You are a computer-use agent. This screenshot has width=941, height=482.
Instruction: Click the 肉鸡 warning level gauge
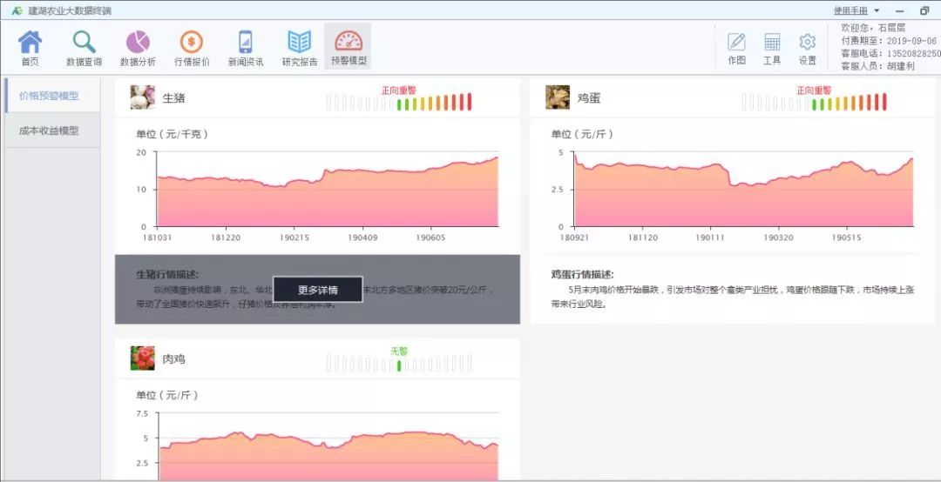[399, 363]
